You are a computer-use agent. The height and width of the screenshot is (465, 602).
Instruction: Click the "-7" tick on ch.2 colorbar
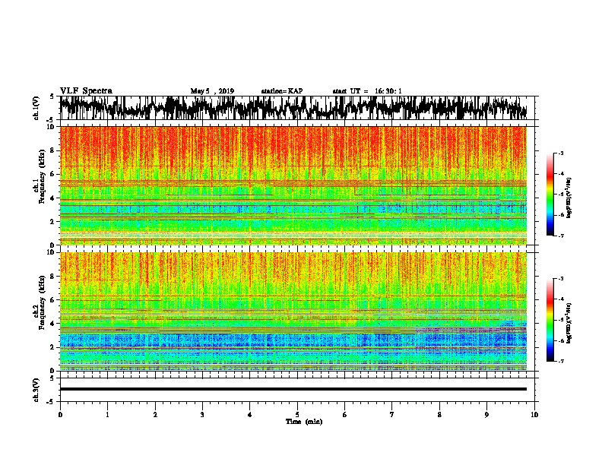coord(561,361)
